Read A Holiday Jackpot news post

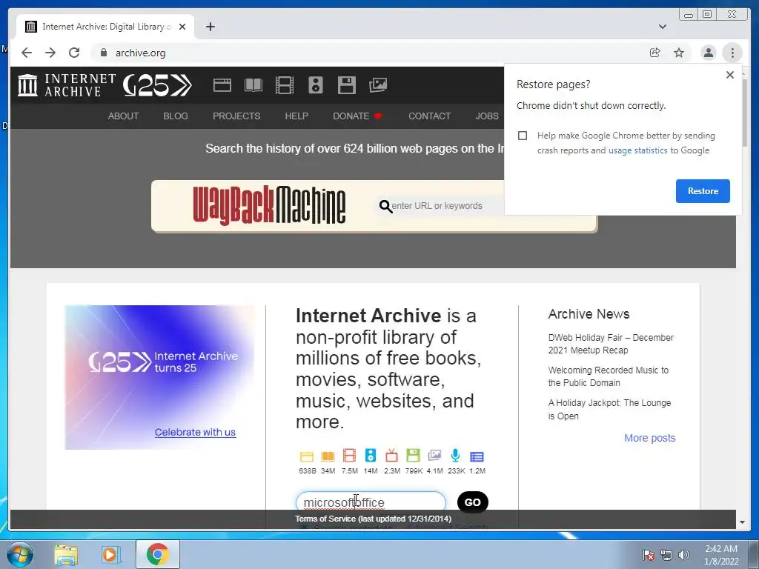(x=609, y=409)
